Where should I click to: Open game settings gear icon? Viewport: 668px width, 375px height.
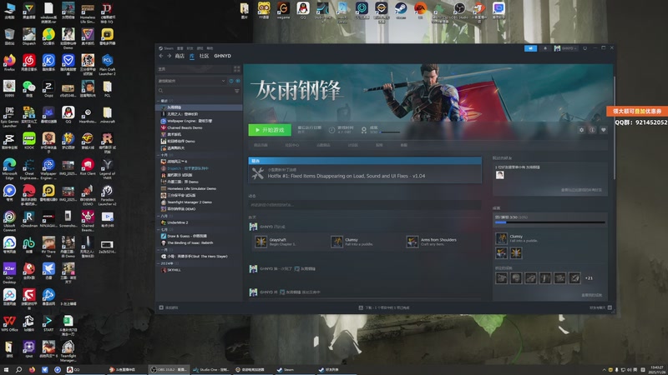pos(581,130)
